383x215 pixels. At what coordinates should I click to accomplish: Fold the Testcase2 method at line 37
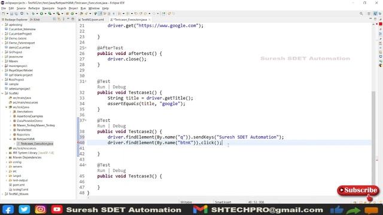86,120
